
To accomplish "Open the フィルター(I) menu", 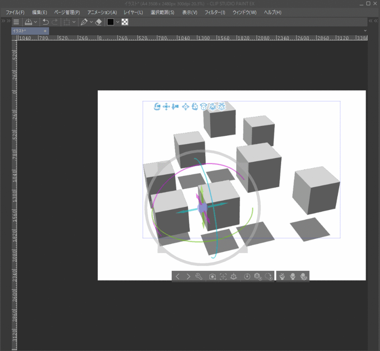I will tap(215, 12).
